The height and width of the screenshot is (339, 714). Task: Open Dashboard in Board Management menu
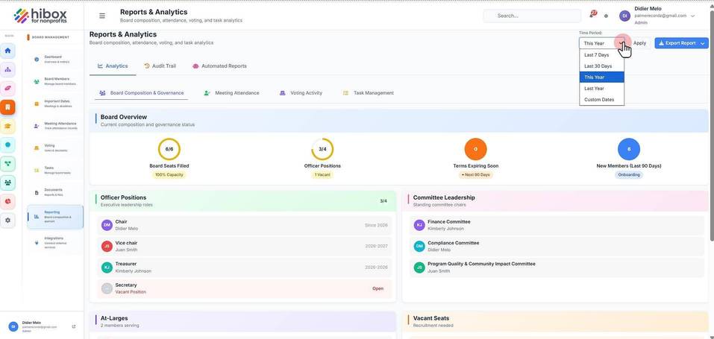54,59
